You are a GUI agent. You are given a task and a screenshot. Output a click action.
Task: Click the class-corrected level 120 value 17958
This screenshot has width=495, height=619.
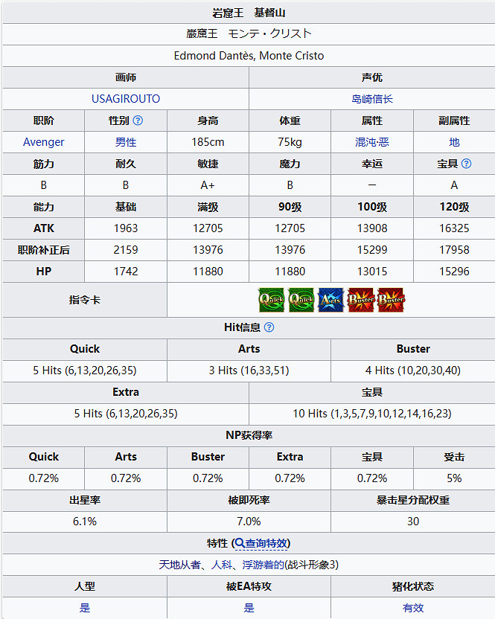[x=454, y=250]
